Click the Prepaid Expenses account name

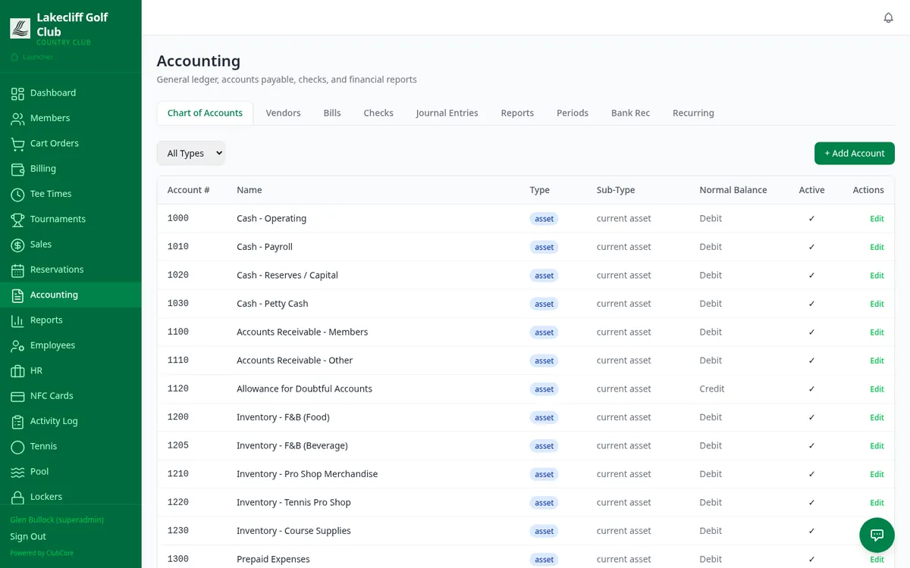pyautogui.click(x=273, y=559)
